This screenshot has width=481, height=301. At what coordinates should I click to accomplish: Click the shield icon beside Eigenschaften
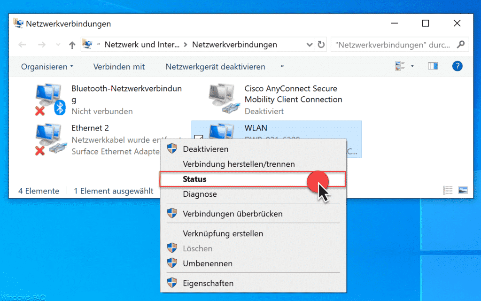coord(172,283)
